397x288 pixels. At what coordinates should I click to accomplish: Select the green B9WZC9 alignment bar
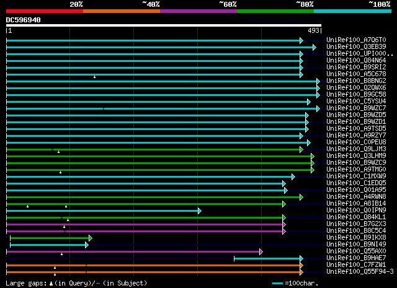[x=160, y=164]
